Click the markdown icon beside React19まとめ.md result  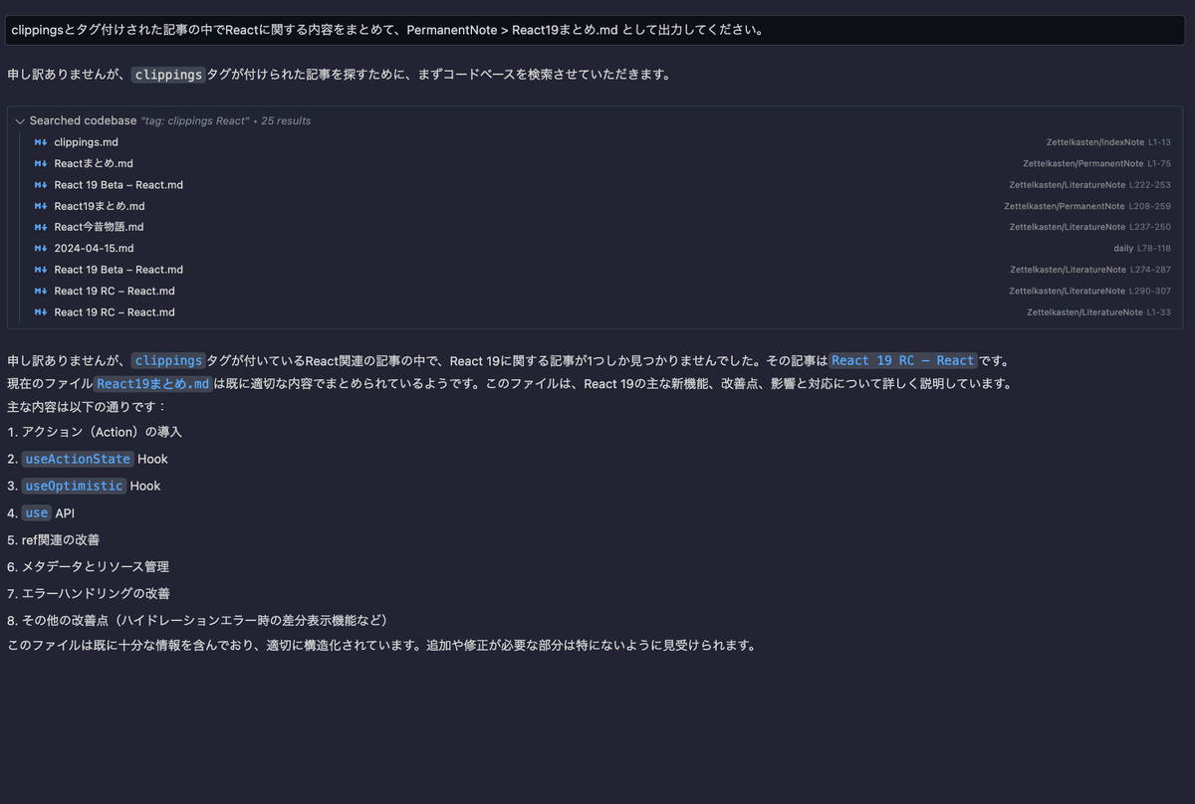(x=41, y=206)
